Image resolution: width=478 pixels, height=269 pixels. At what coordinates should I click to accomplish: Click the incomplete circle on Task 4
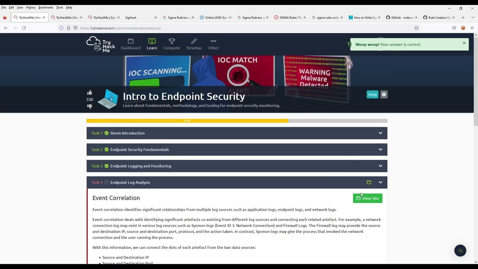click(106, 182)
